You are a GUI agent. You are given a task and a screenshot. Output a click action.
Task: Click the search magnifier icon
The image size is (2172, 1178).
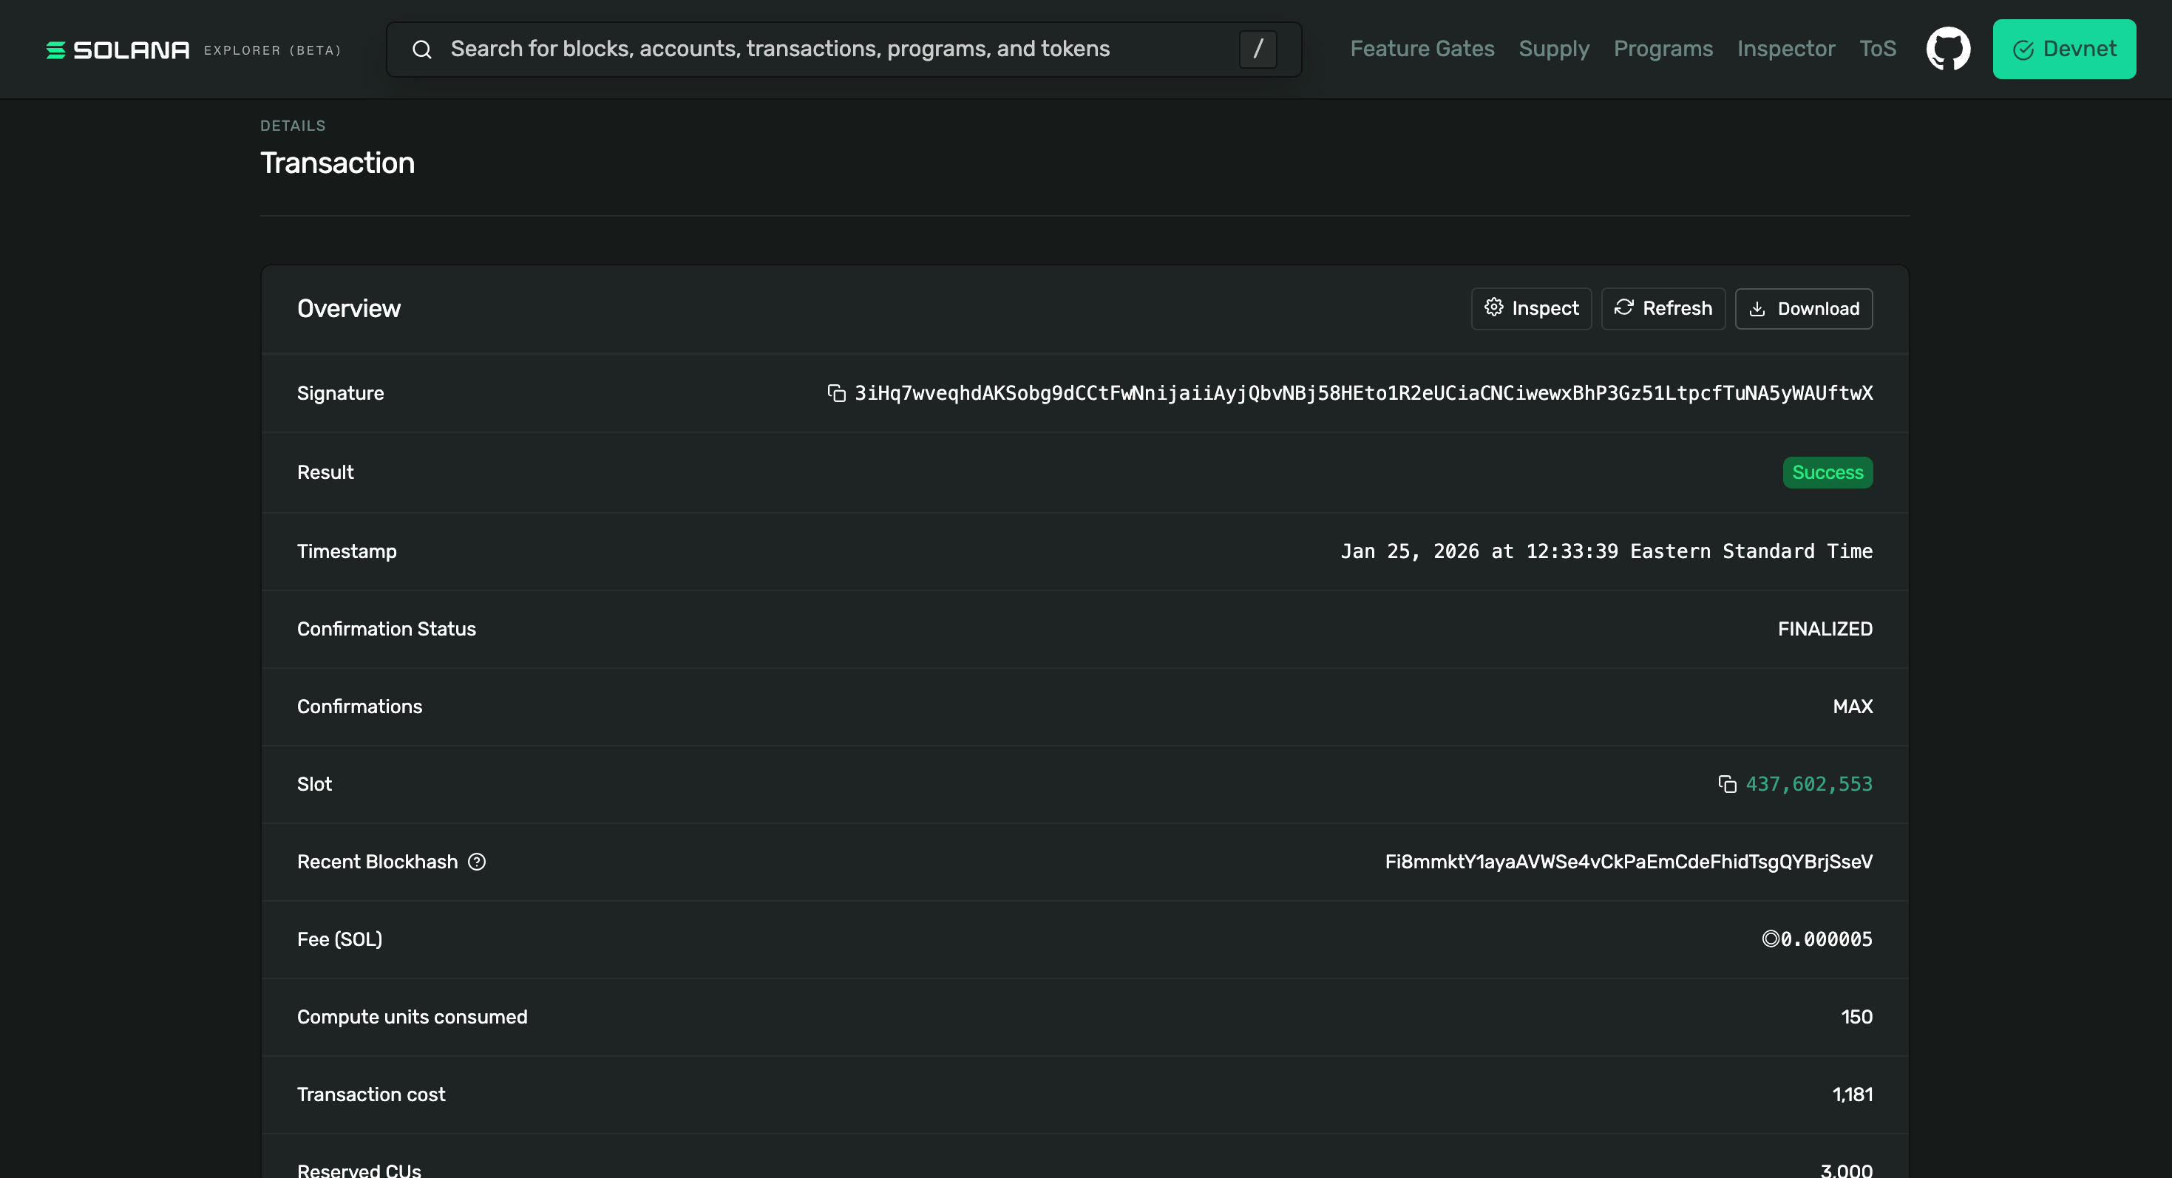(421, 50)
